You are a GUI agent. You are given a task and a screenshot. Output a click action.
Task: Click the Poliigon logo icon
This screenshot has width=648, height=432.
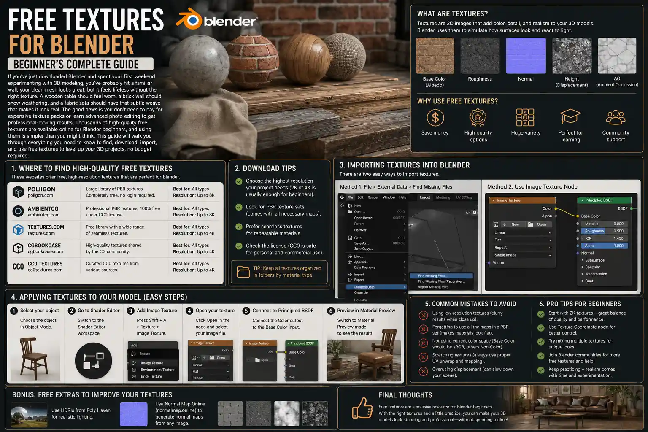(x=18, y=192)
